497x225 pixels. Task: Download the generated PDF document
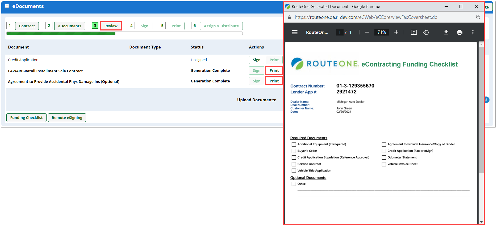pos(446,32)
